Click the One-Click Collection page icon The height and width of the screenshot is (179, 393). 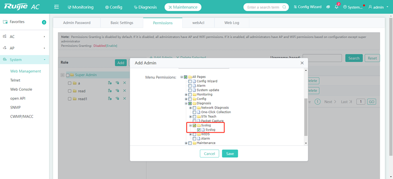point(199,112)
